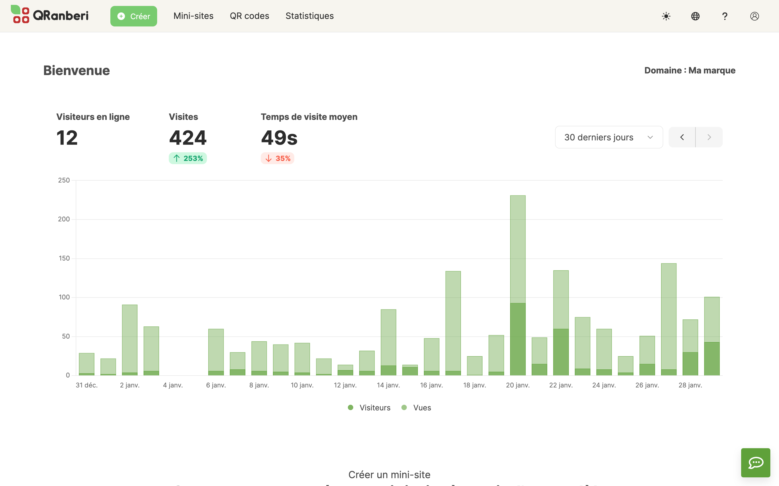
Task: Open help question mark icon
Action: tap(725, 16)
